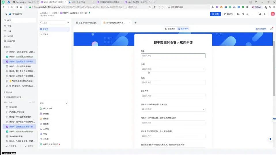Click the 主页 home icon in sidebar
Viewport: 276px width, 155px height.
click(x=9, y=26)
